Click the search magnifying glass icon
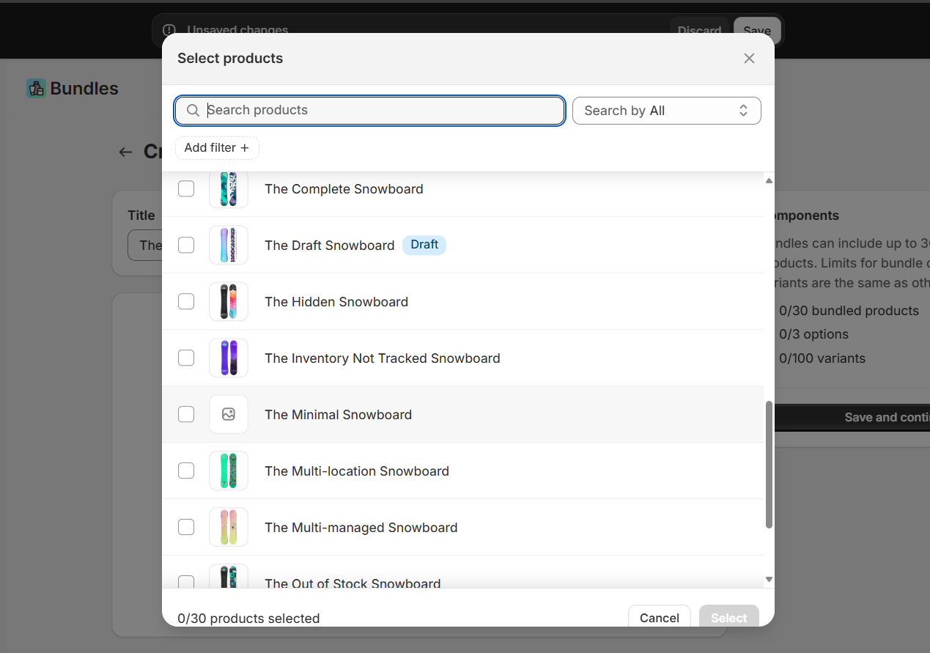The height and width of the screenshot is (653, 930). coord(193,110)
